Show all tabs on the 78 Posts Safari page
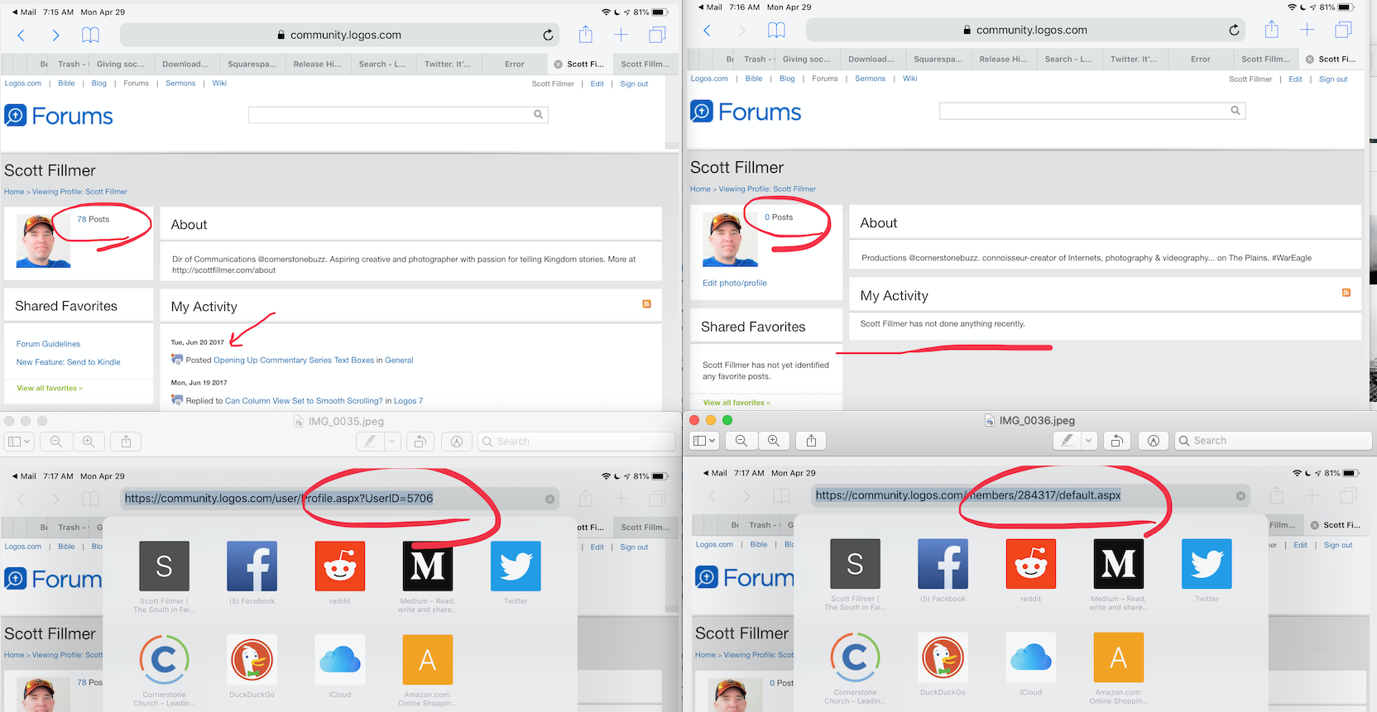The image size is (1377, 712). (657, 35)
